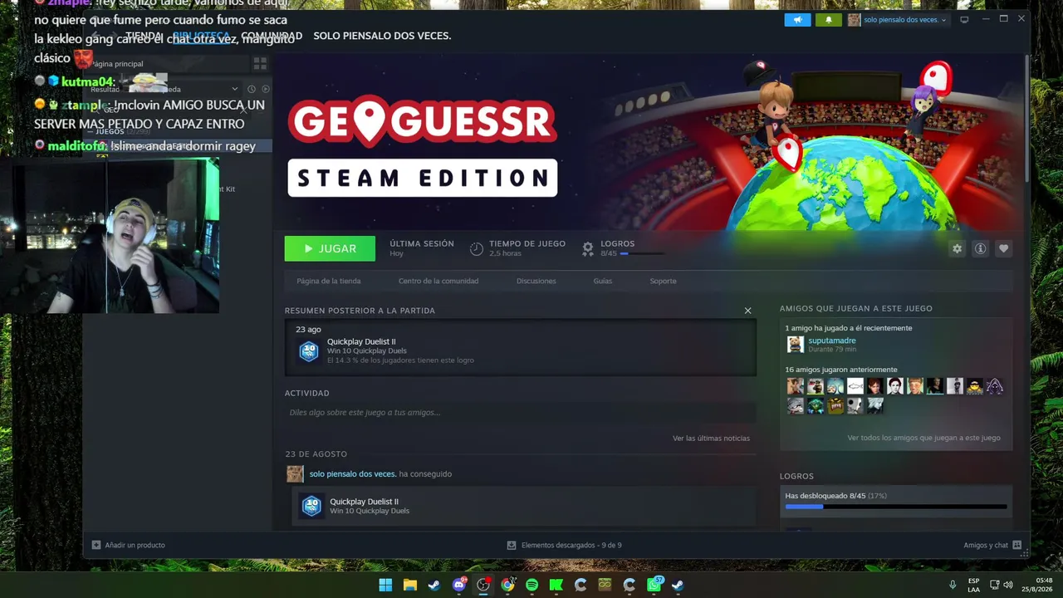Screen dimensions: 1063x598
Task: Open the Windows Start menu
Action: [x=385, y=585]
